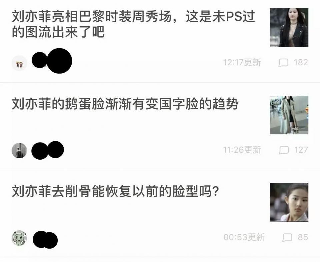Open post about Paris Fashion Week show
This screenshot has width=320, height=262.
(x=133, y=24)
